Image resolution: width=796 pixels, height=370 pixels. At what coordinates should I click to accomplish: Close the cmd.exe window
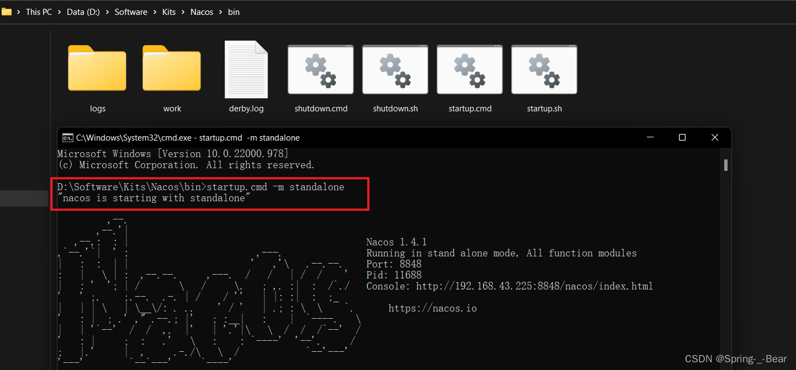[x=715, y=137]
